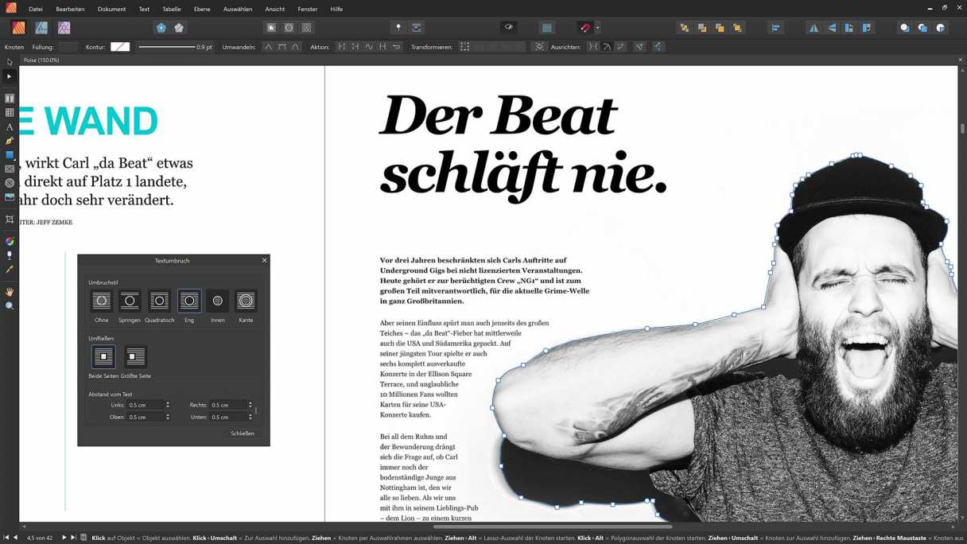This screenshot has width=967, height=544.
Task: Select the Rectangle shape tool
Action: (9, 153)
